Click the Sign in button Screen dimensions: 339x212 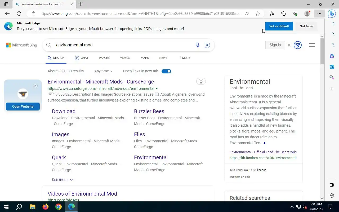(x=275, y=45)
